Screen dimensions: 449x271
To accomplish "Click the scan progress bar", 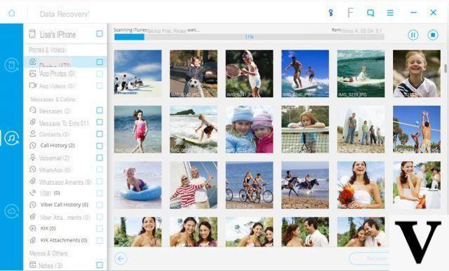I will tap(249, 37).
